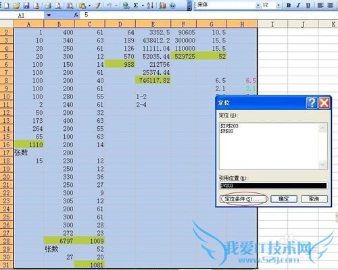Confirm with the 确定 button
This screenshot has height=270, width=338.
tap(284, 199)
